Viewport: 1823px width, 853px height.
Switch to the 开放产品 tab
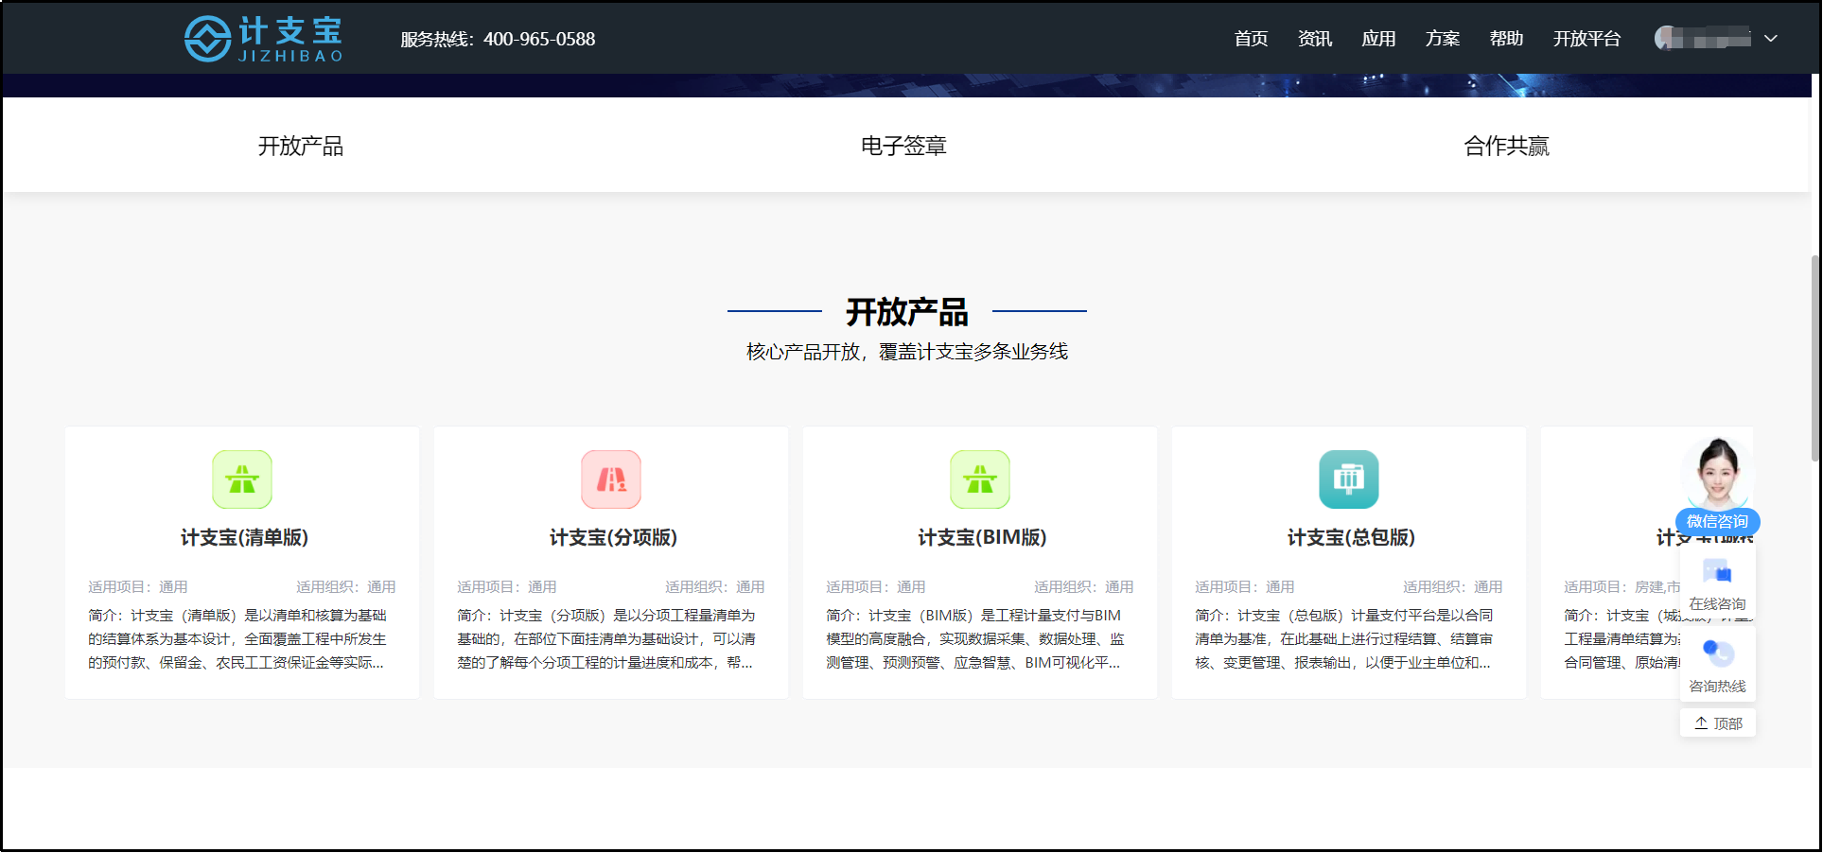(301, 146)
